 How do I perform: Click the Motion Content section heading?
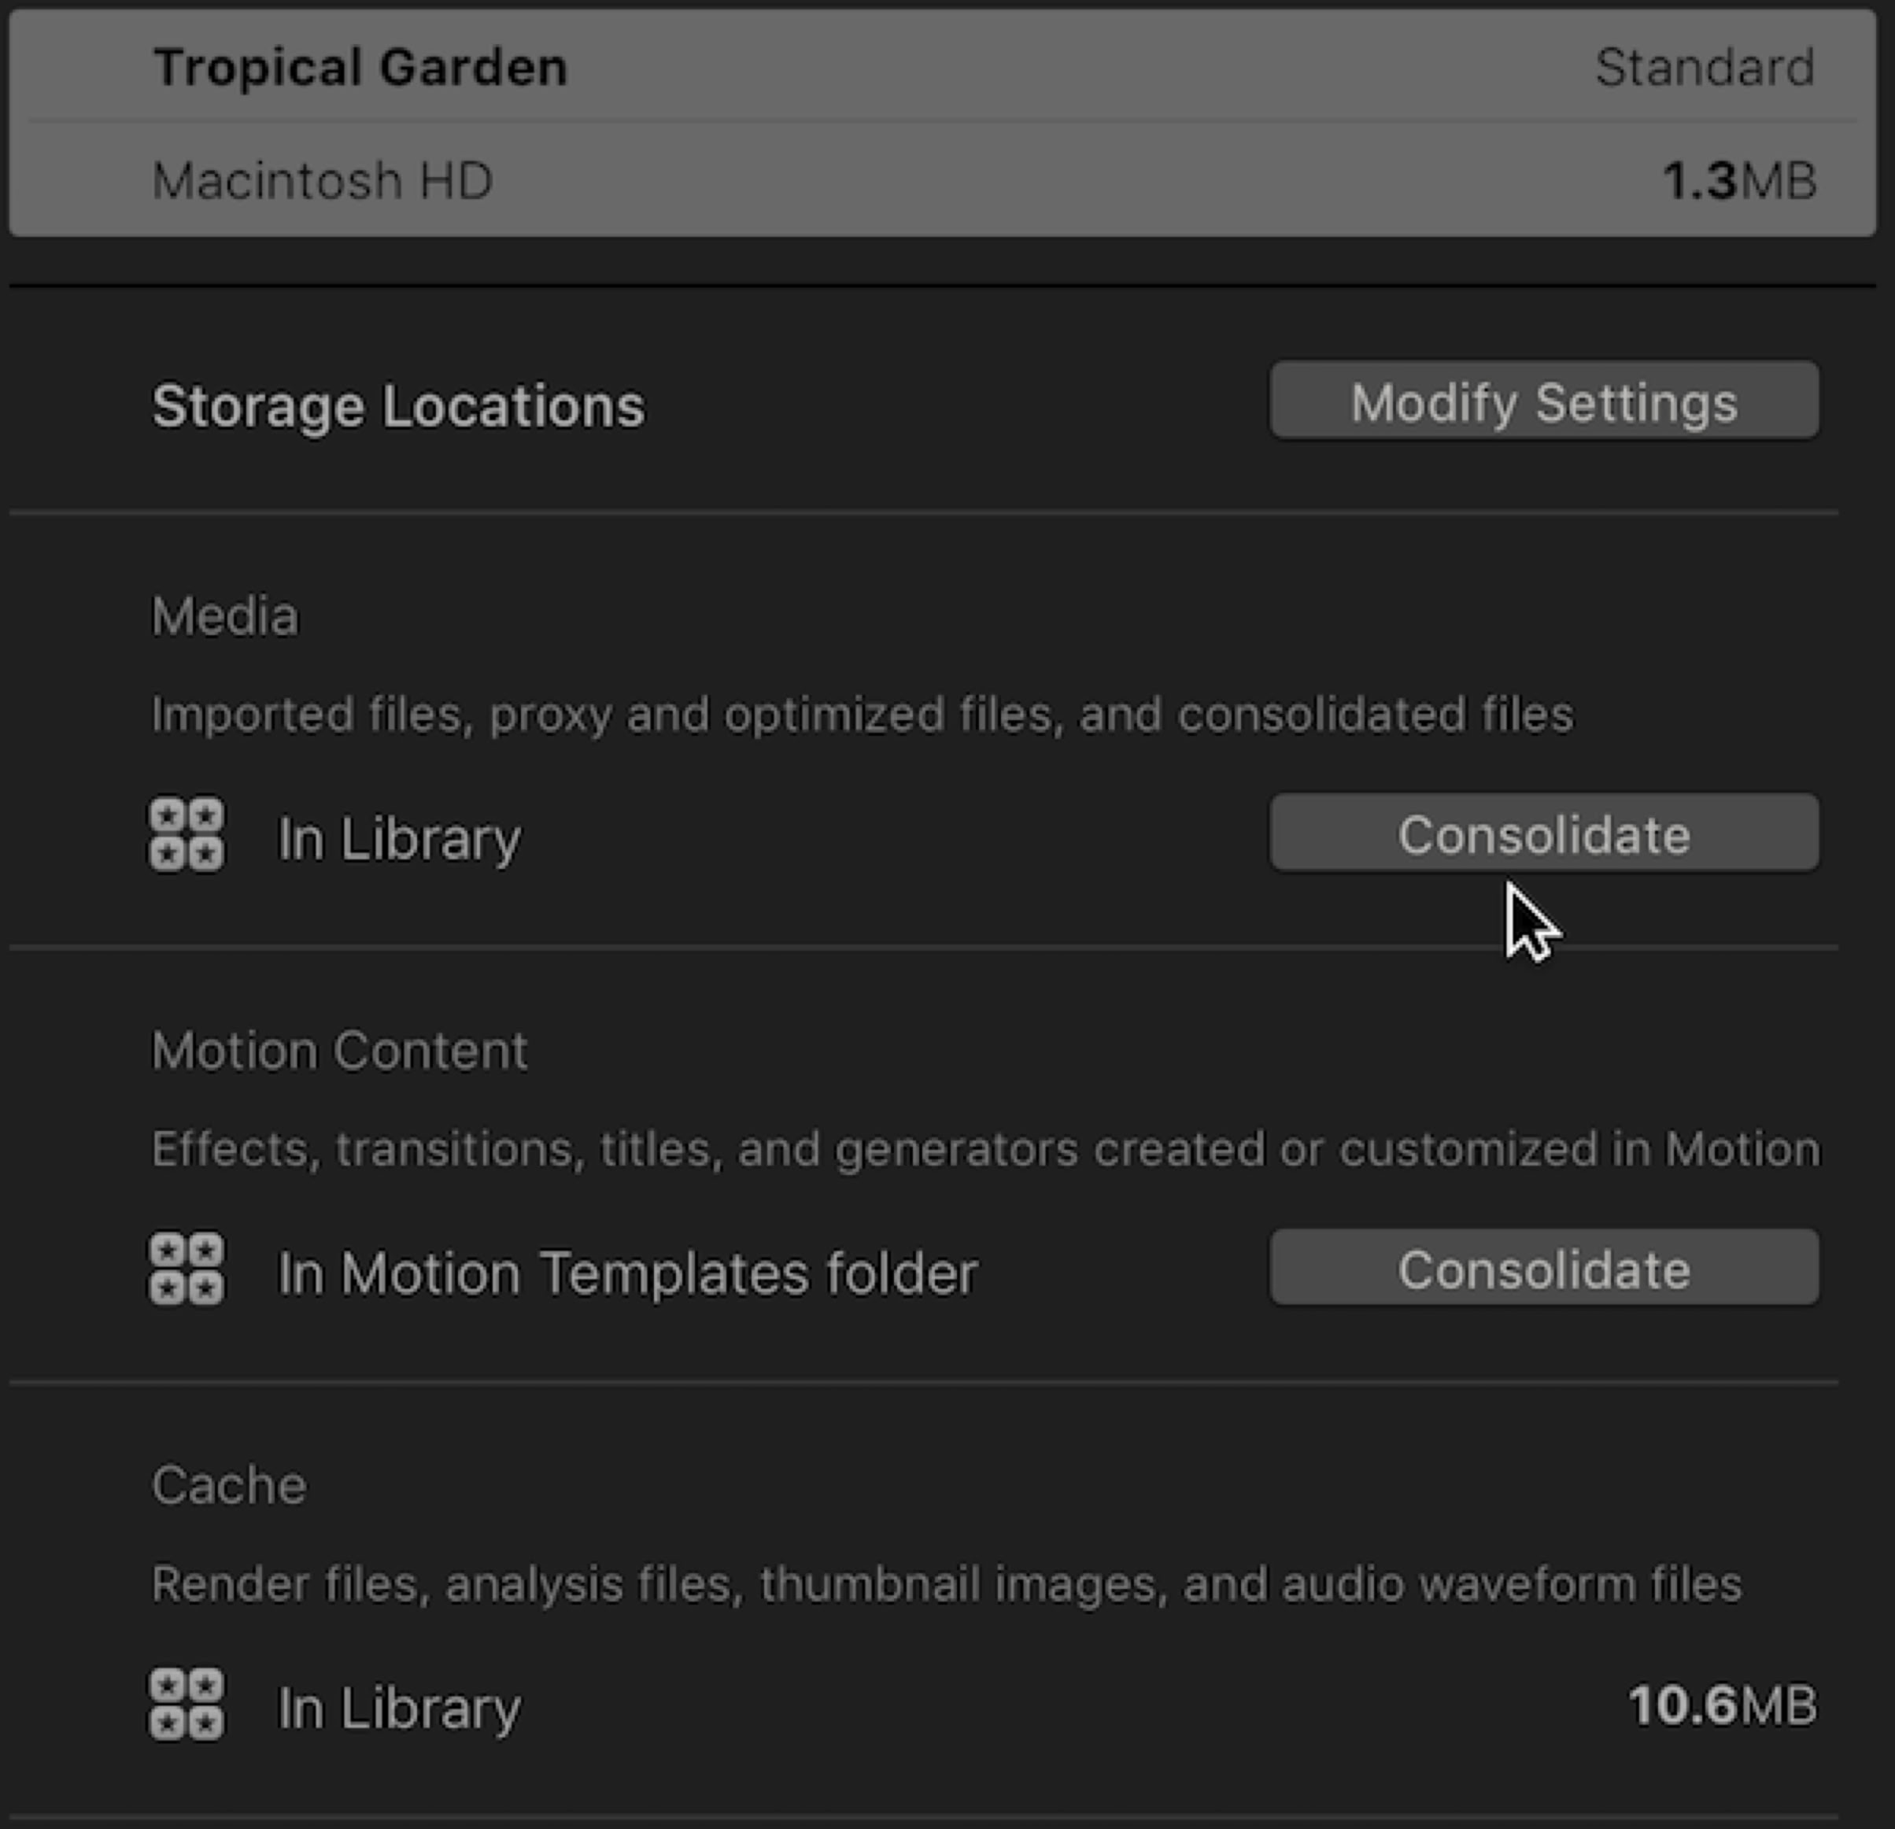pyautogui.click(x=339, y=1050)
